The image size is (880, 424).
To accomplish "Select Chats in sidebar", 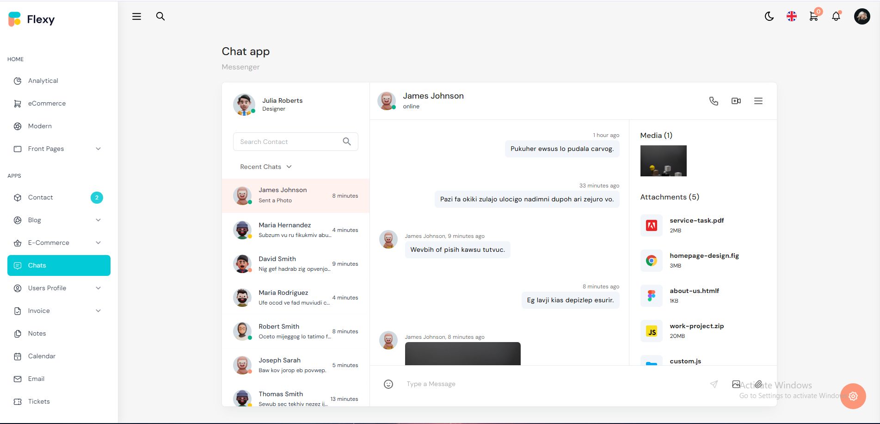I will (x=59, y=266).
